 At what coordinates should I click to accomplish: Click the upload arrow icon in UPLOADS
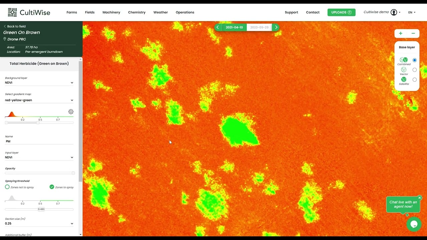point(350,12)
